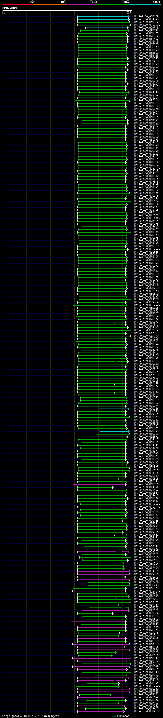The height and width of the screenshot is (718, 163).
Task: Select the UniRef100_Q0DDF8 label
Action: [x=146, y=44]
